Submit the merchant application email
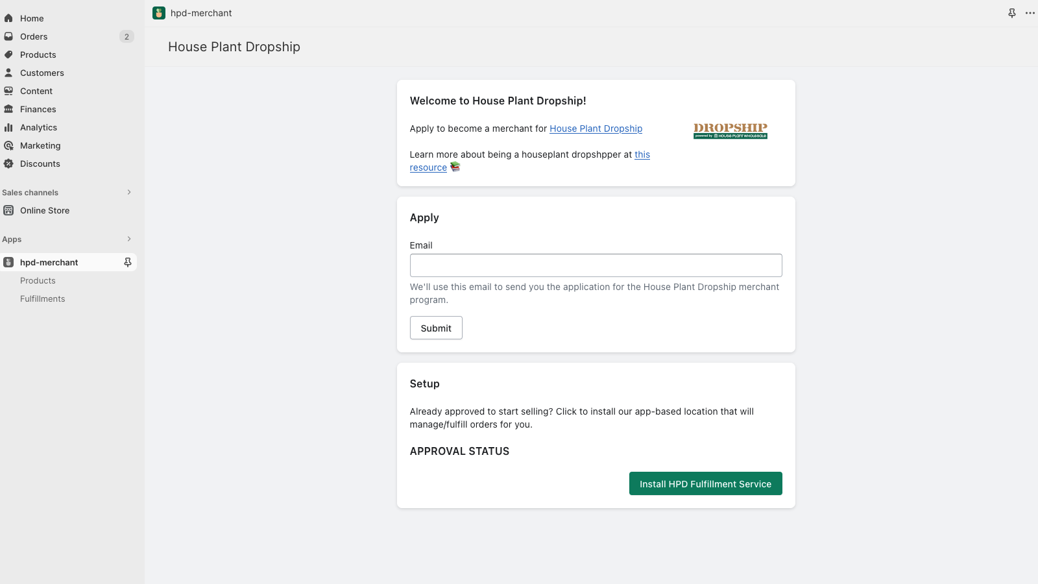Image resolution: width=1038 pixels, height=584 pixels. (436, 328)
